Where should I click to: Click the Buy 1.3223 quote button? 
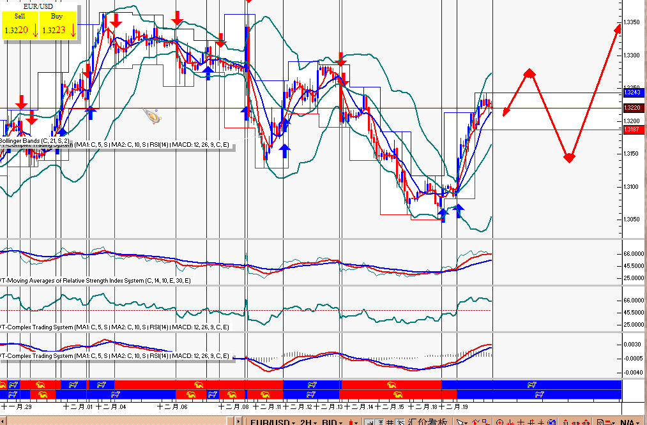click(x=57, y=25)
